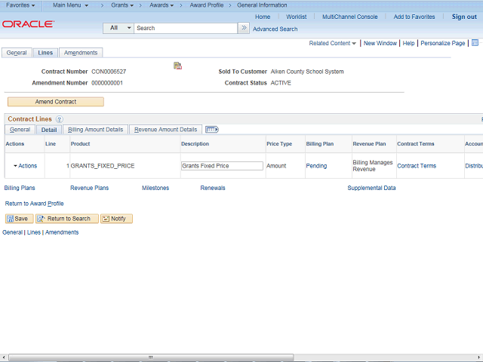Click the Grants Fixed Price description field
This screenshot has height=362, width=483.
(x=222, y=166)
